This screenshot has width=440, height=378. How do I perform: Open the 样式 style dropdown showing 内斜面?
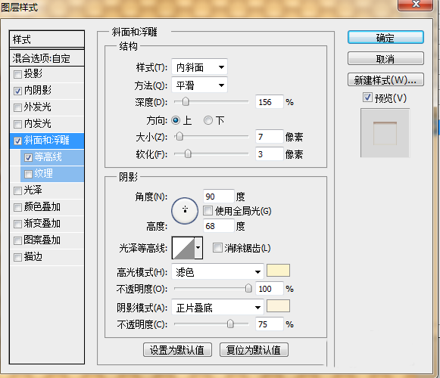click(199, 67)
